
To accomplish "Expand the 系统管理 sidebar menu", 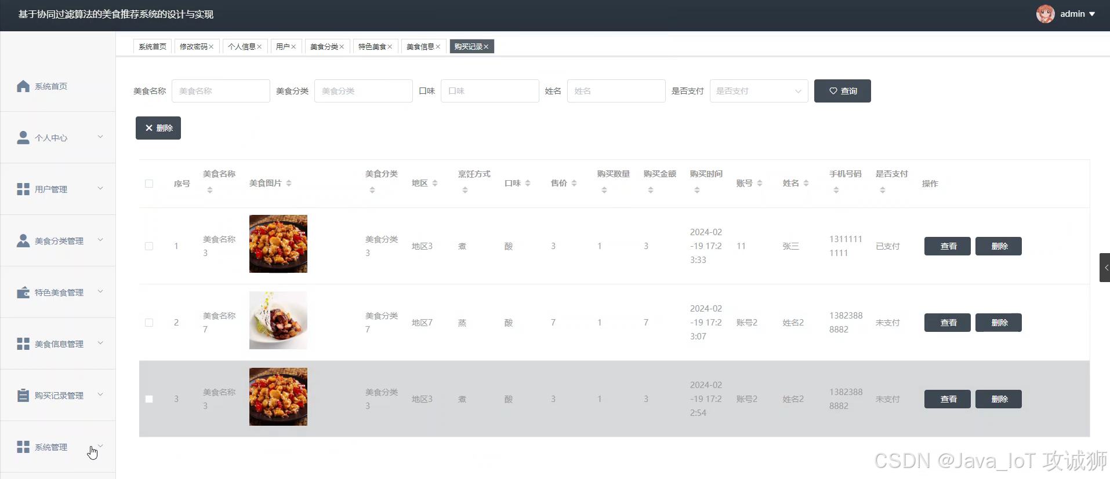I will point(58,447).
